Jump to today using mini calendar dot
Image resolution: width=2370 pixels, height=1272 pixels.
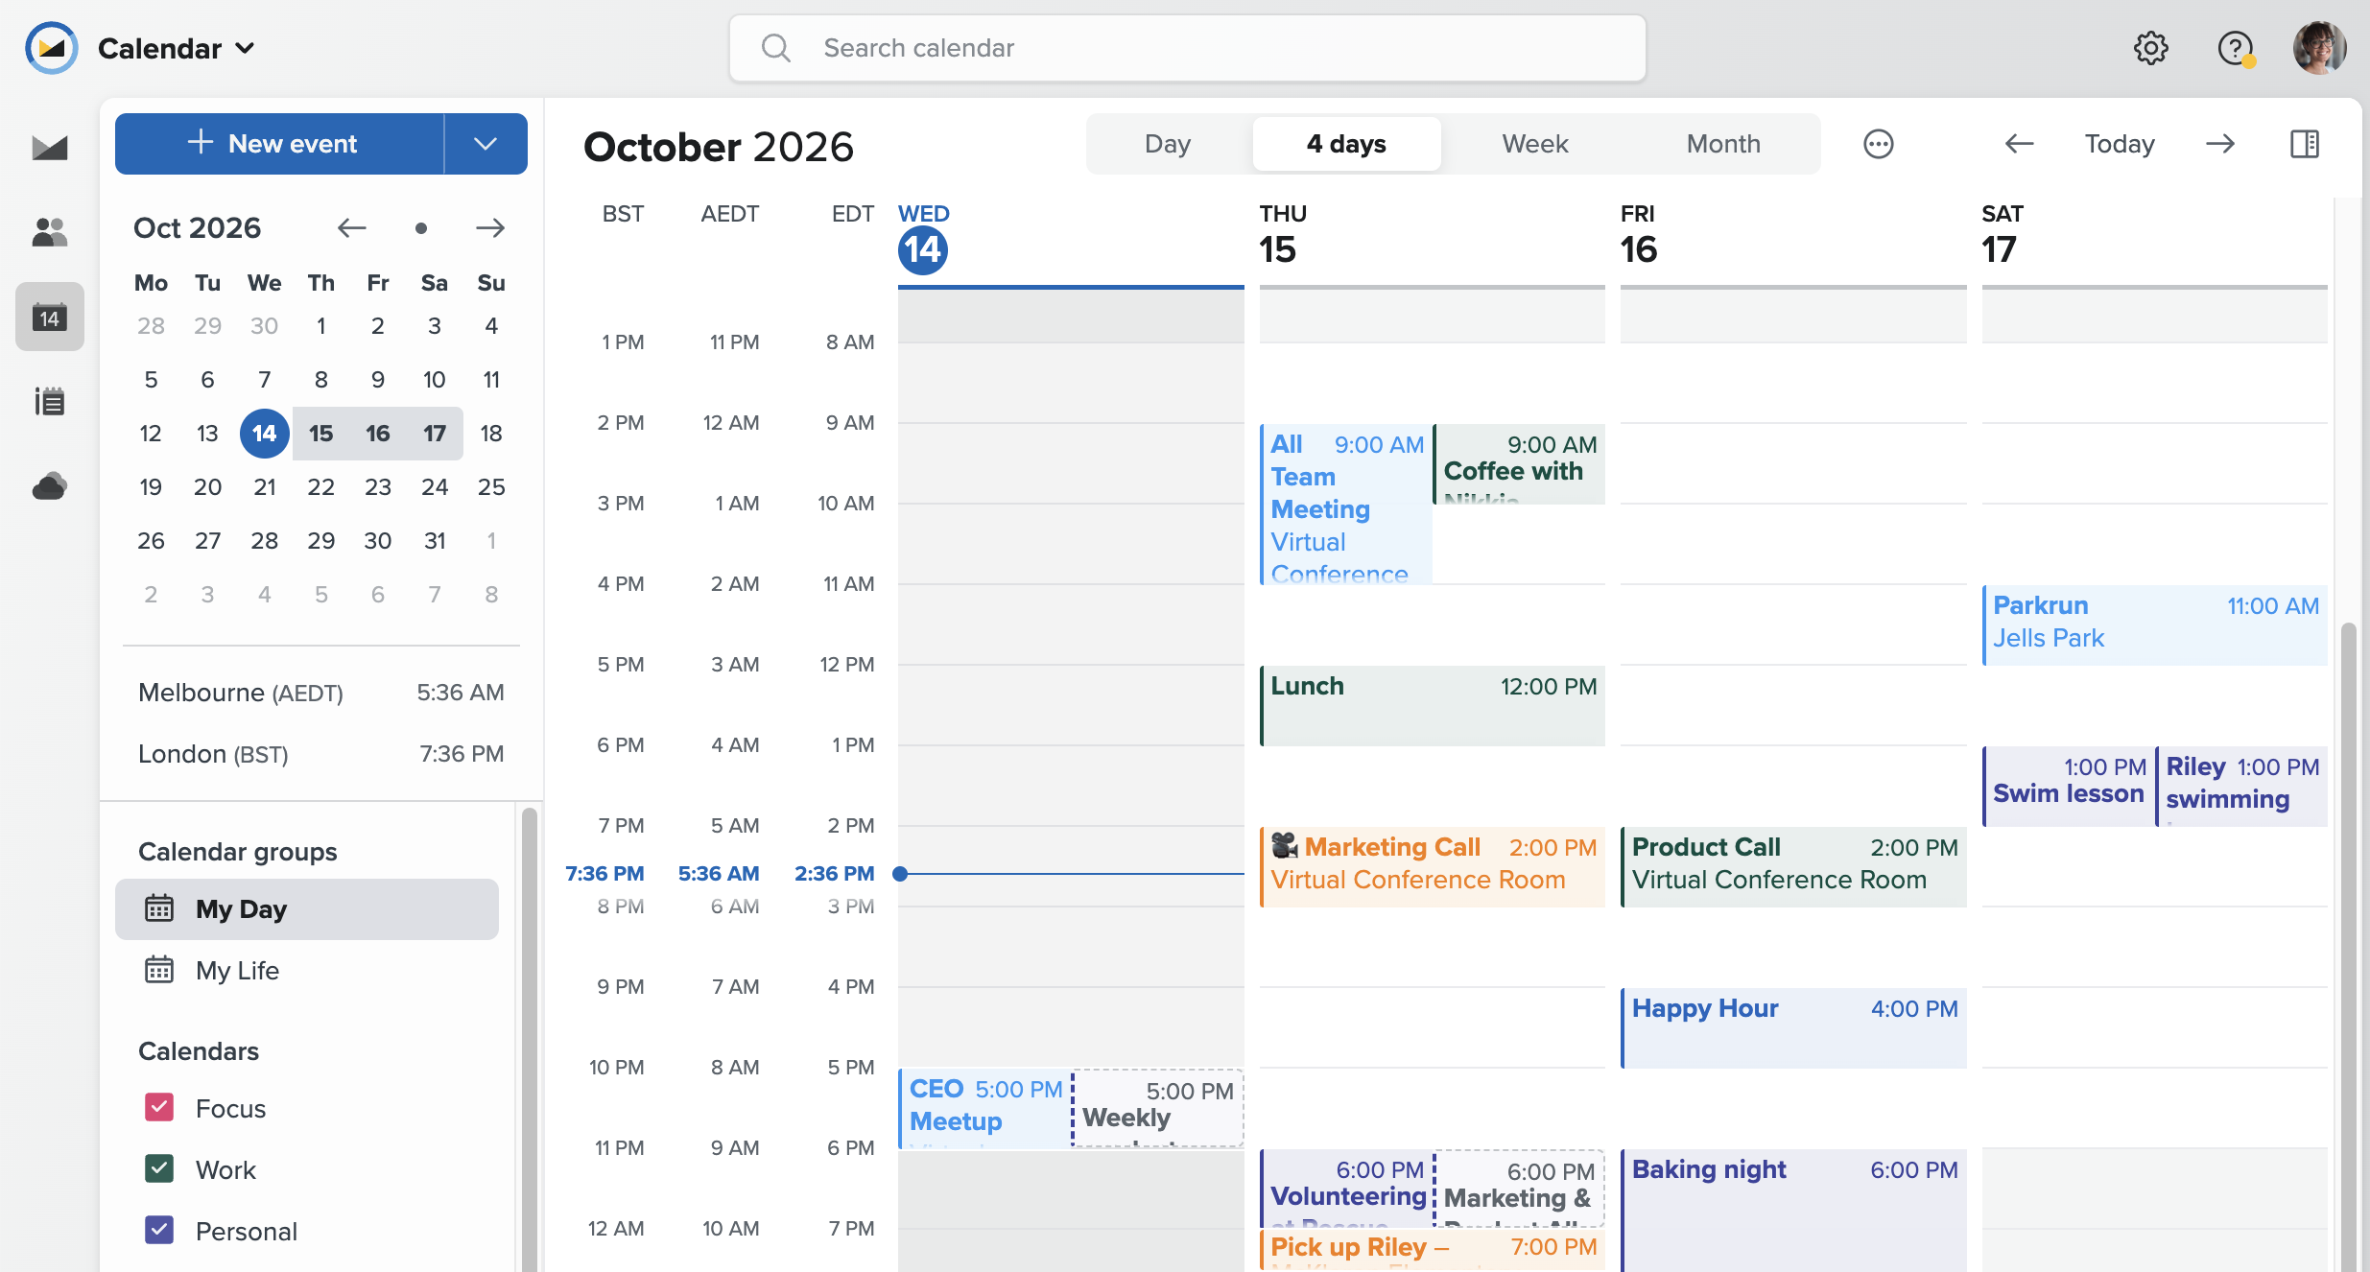[421, 227]
